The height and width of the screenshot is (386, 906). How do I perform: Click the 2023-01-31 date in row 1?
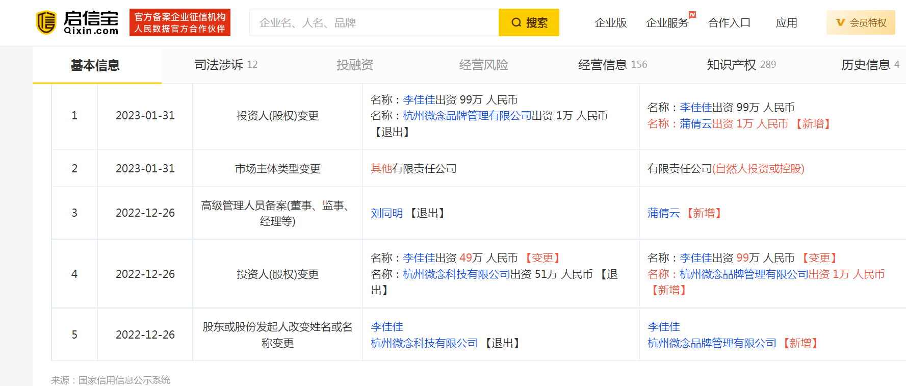click(x=145, y=116)
